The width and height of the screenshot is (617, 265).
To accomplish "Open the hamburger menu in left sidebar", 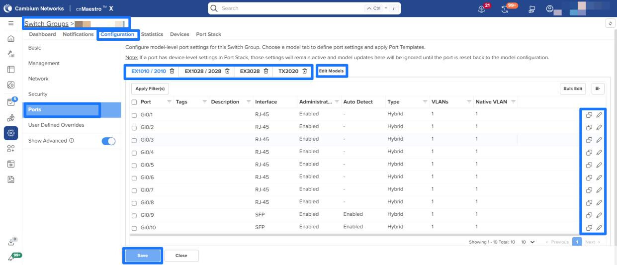I will (x=10, y=24).
